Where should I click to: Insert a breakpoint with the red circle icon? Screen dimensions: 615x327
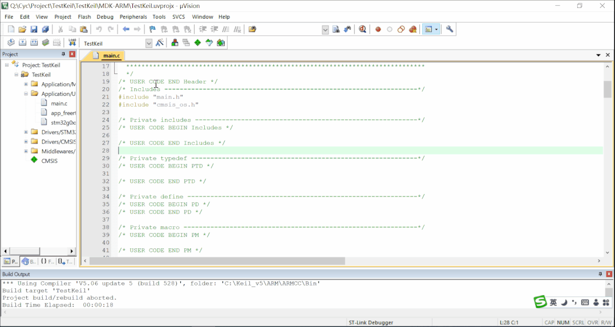pos(378,30)
